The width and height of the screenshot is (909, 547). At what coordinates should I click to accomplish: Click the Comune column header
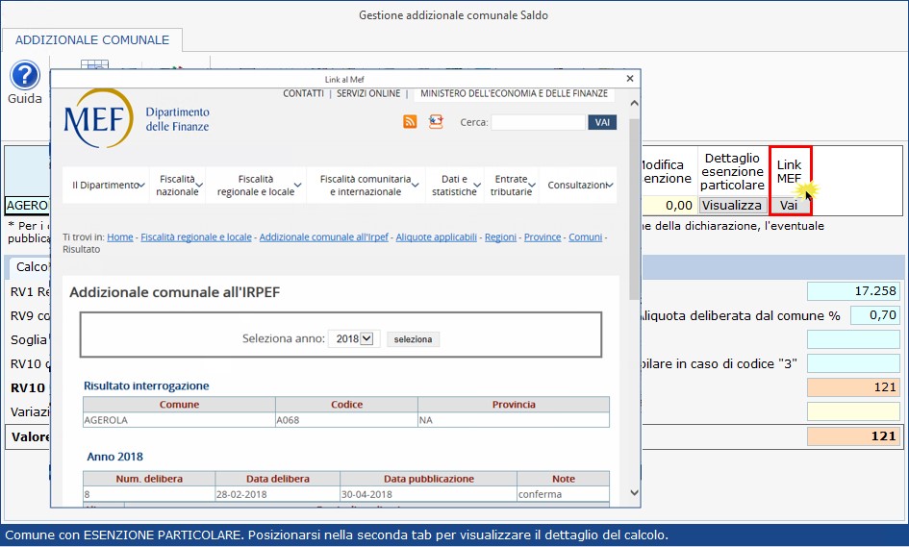pos(179,405)
